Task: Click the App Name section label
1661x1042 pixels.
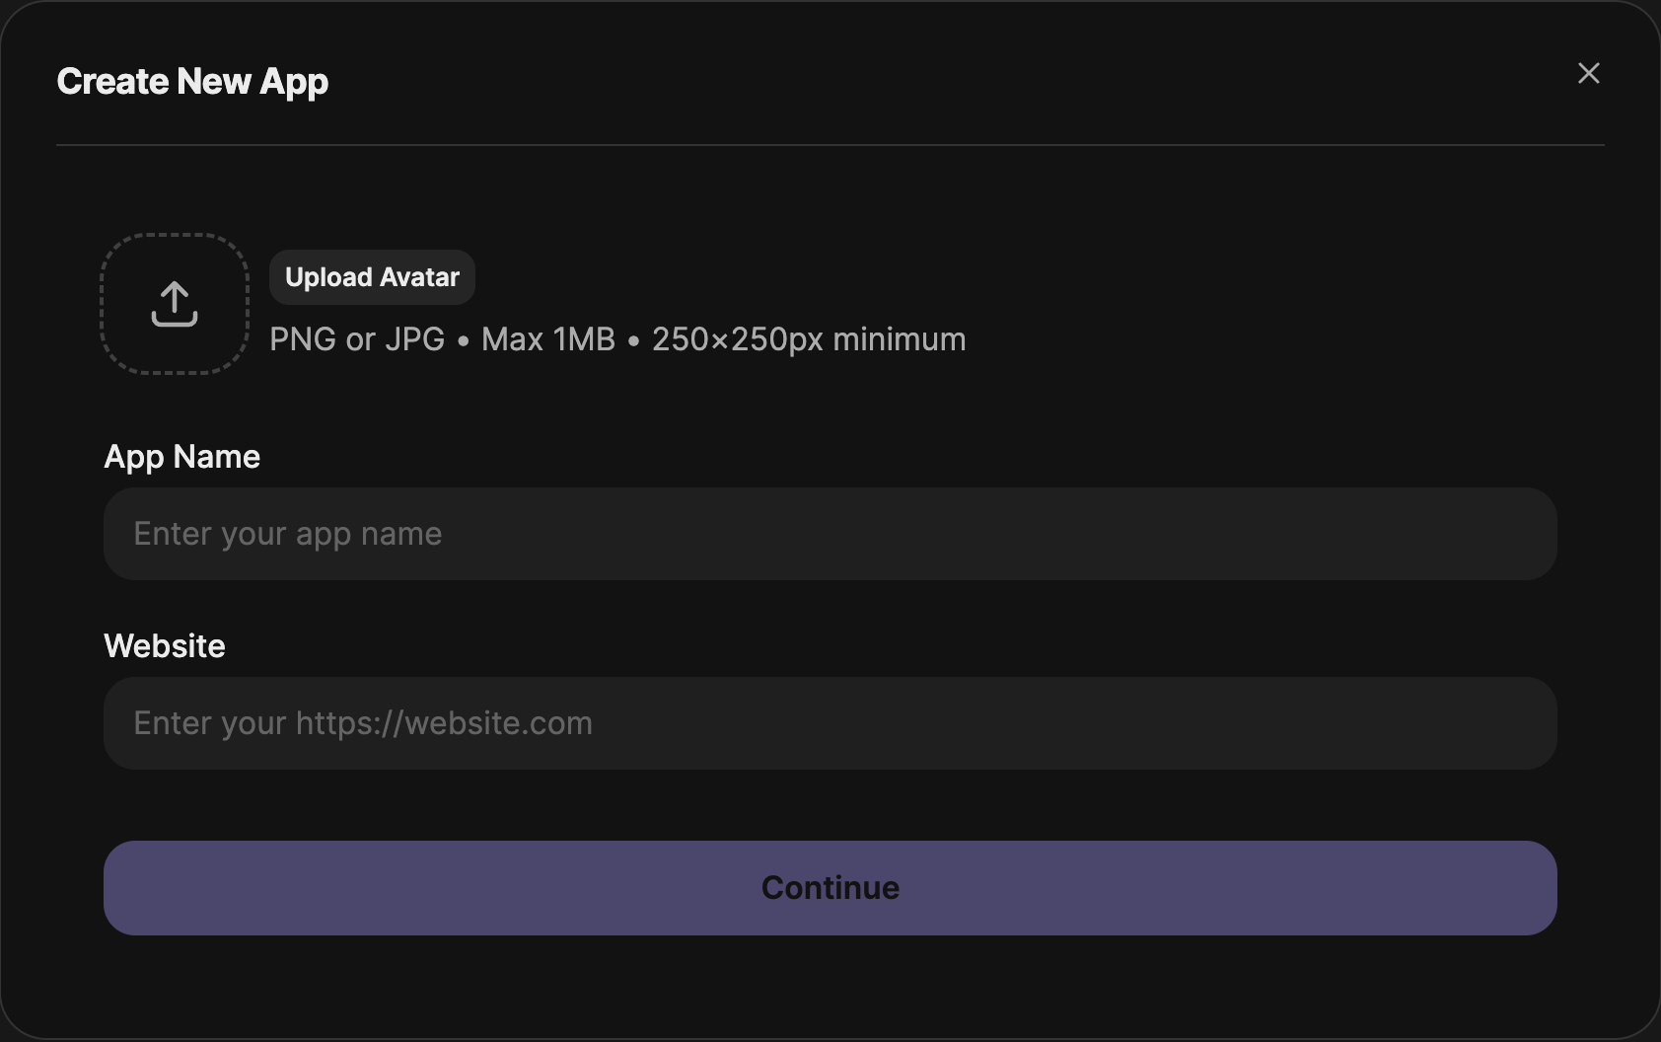Action: coord(181,456)
